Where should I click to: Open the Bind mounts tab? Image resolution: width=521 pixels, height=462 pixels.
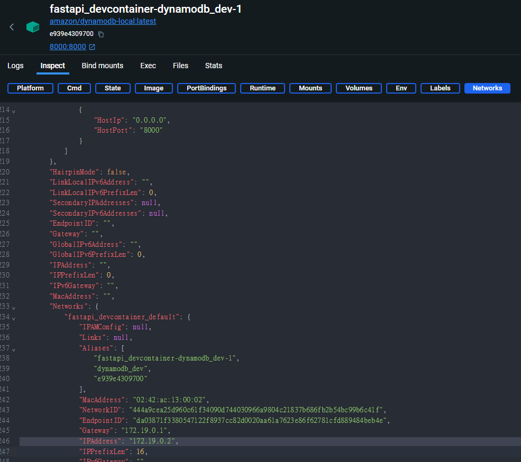pyautogui.click(x=102, y=66)
